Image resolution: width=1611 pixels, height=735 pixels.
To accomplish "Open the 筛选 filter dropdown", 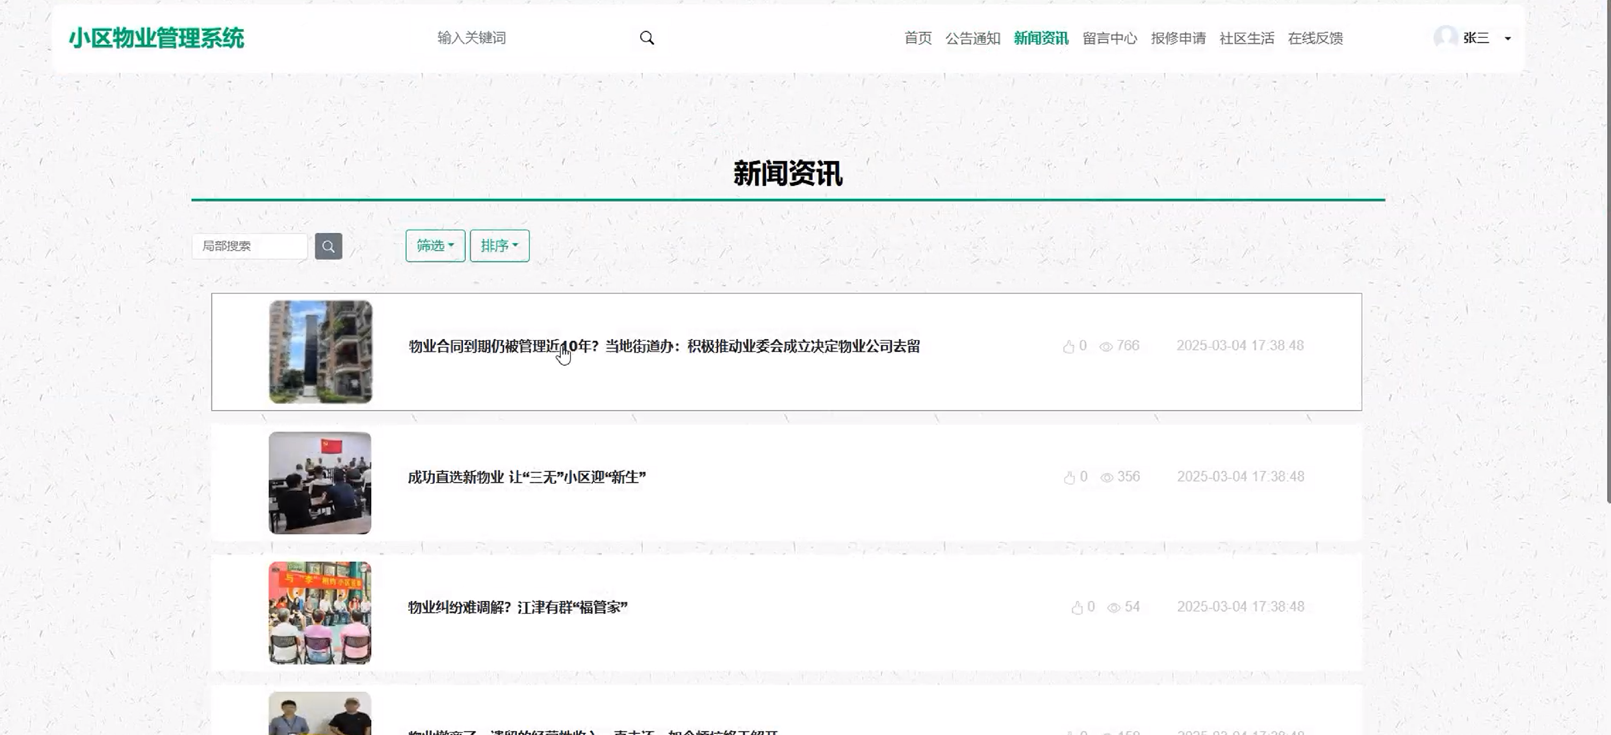I will point(435,246).
